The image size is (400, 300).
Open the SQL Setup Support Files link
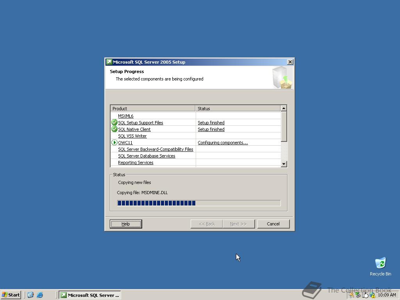coord(140,123)
